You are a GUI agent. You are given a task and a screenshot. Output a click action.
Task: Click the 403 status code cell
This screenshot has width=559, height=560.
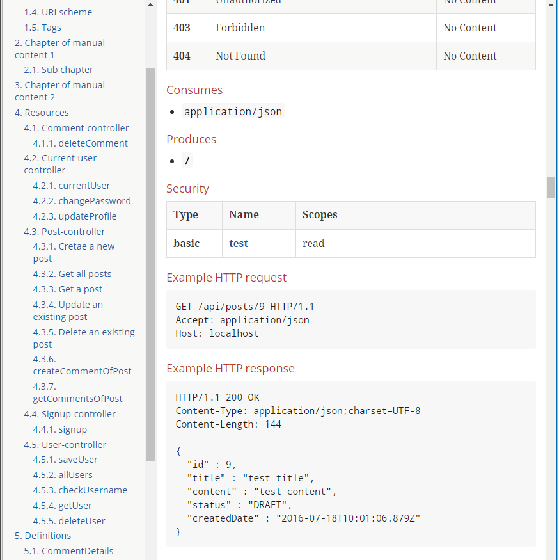[x=188, y=28]
